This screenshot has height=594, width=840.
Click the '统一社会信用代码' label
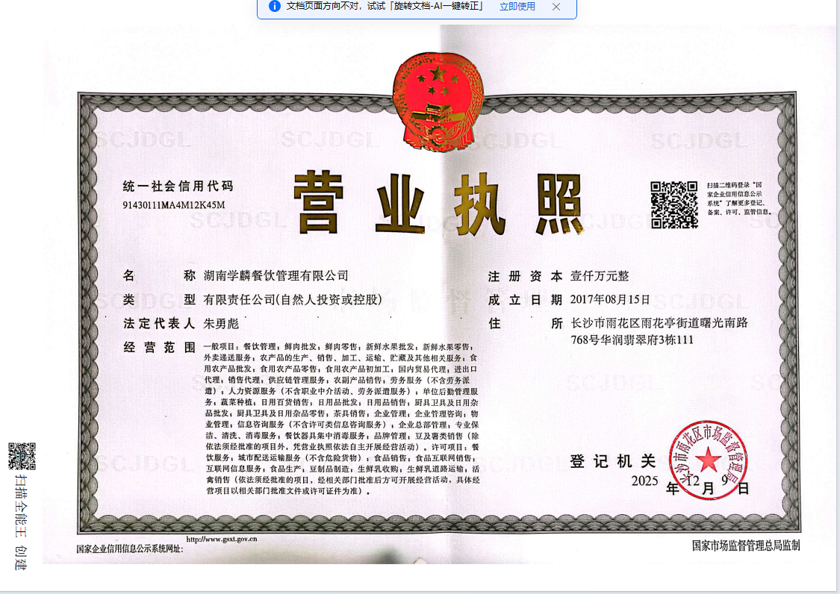[178, 186]
